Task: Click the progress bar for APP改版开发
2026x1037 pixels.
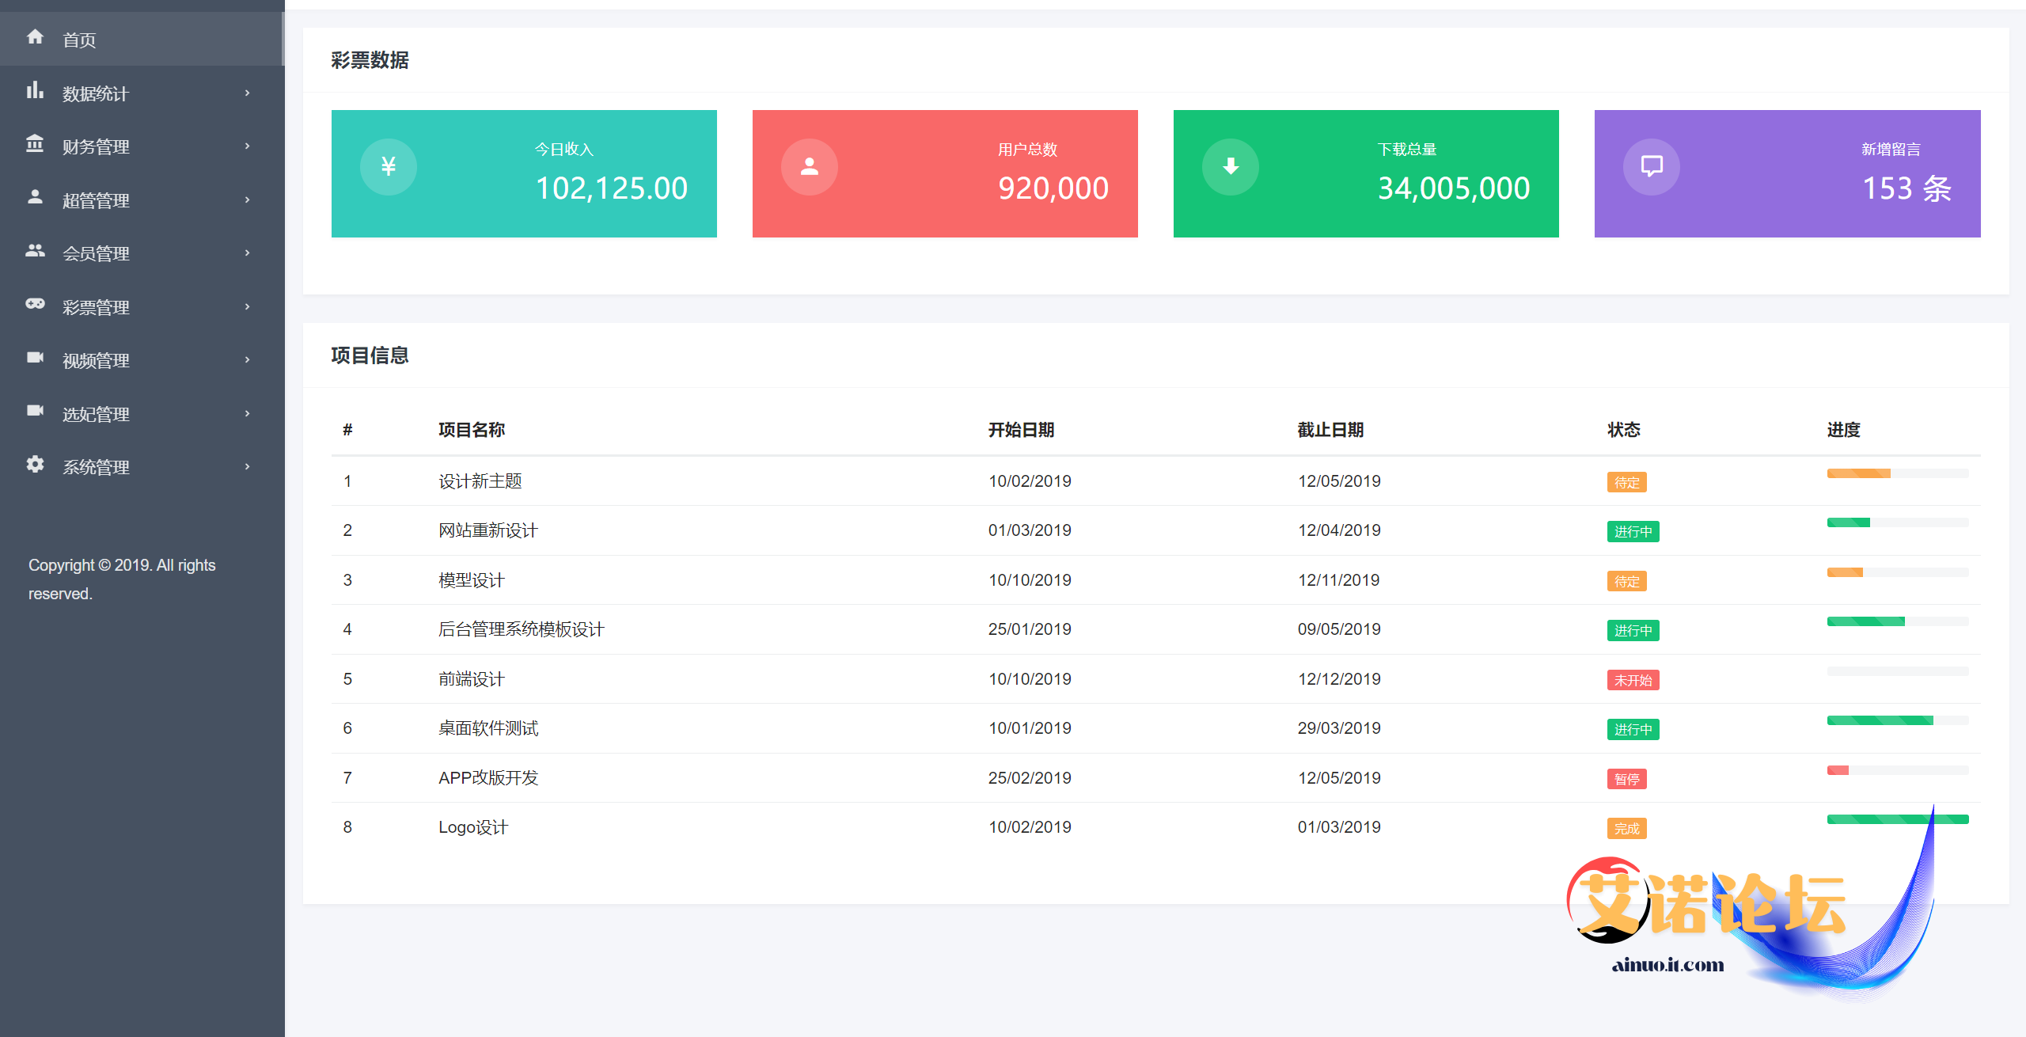Action: pos(1897,770)
